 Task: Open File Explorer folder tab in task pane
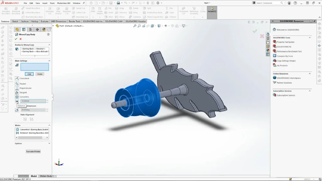(x=268, y=42)
